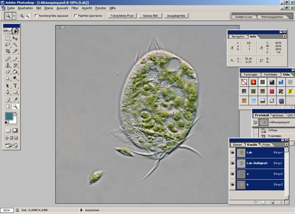The image size is (295, 214).
Task: Open the Filter menu
Action: pos(75,8)
